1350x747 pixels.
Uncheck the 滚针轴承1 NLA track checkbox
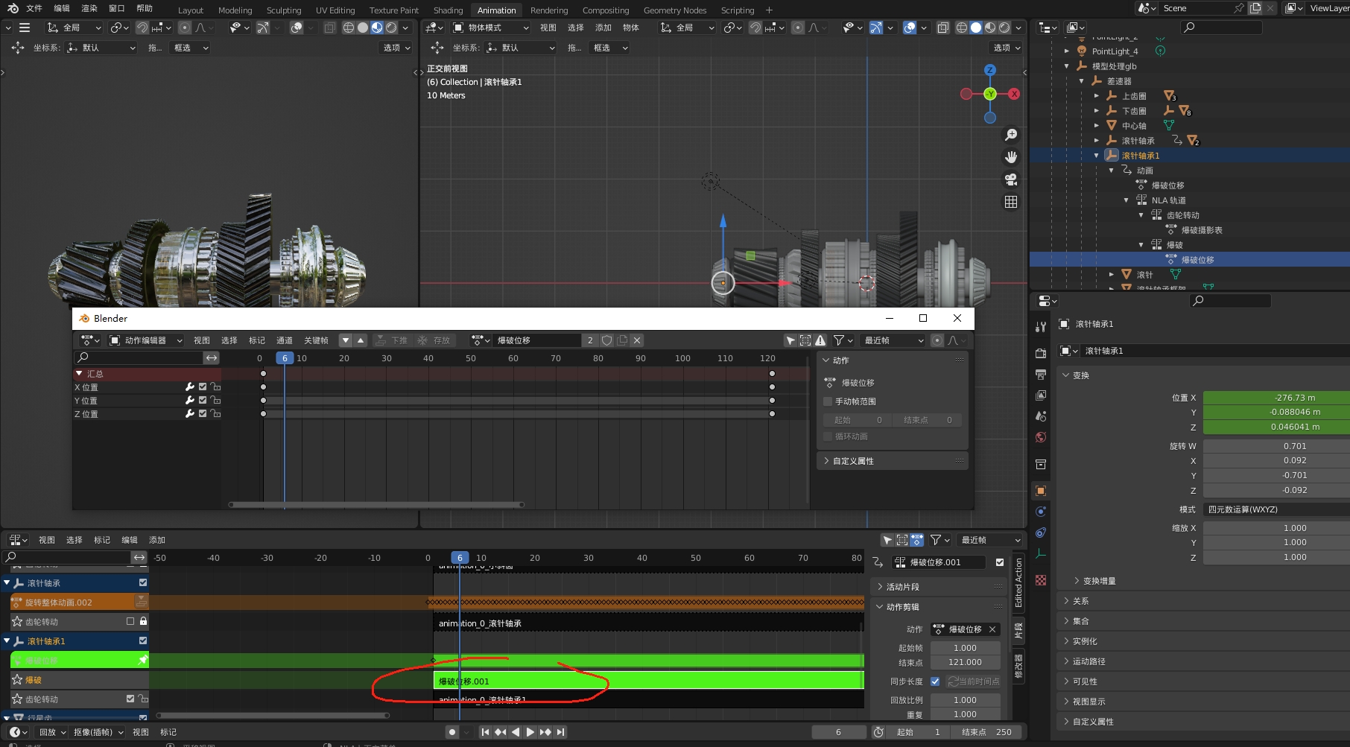point(143,640)
